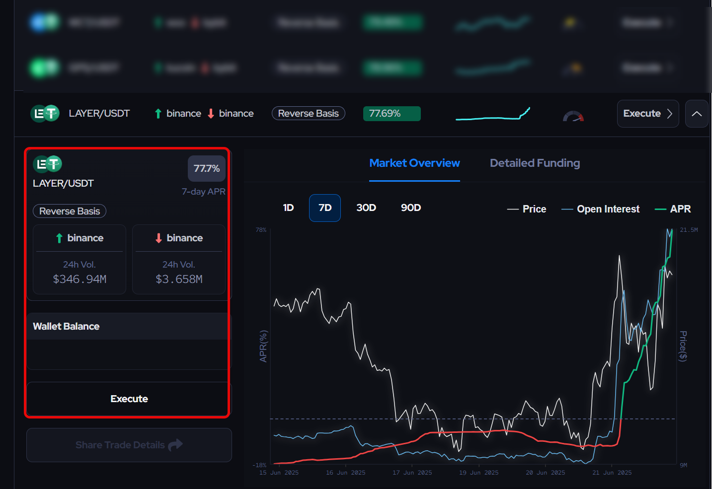Click the $3.658M 24h volume value
Screen dimensions: 712x489
tap(179, 279)
